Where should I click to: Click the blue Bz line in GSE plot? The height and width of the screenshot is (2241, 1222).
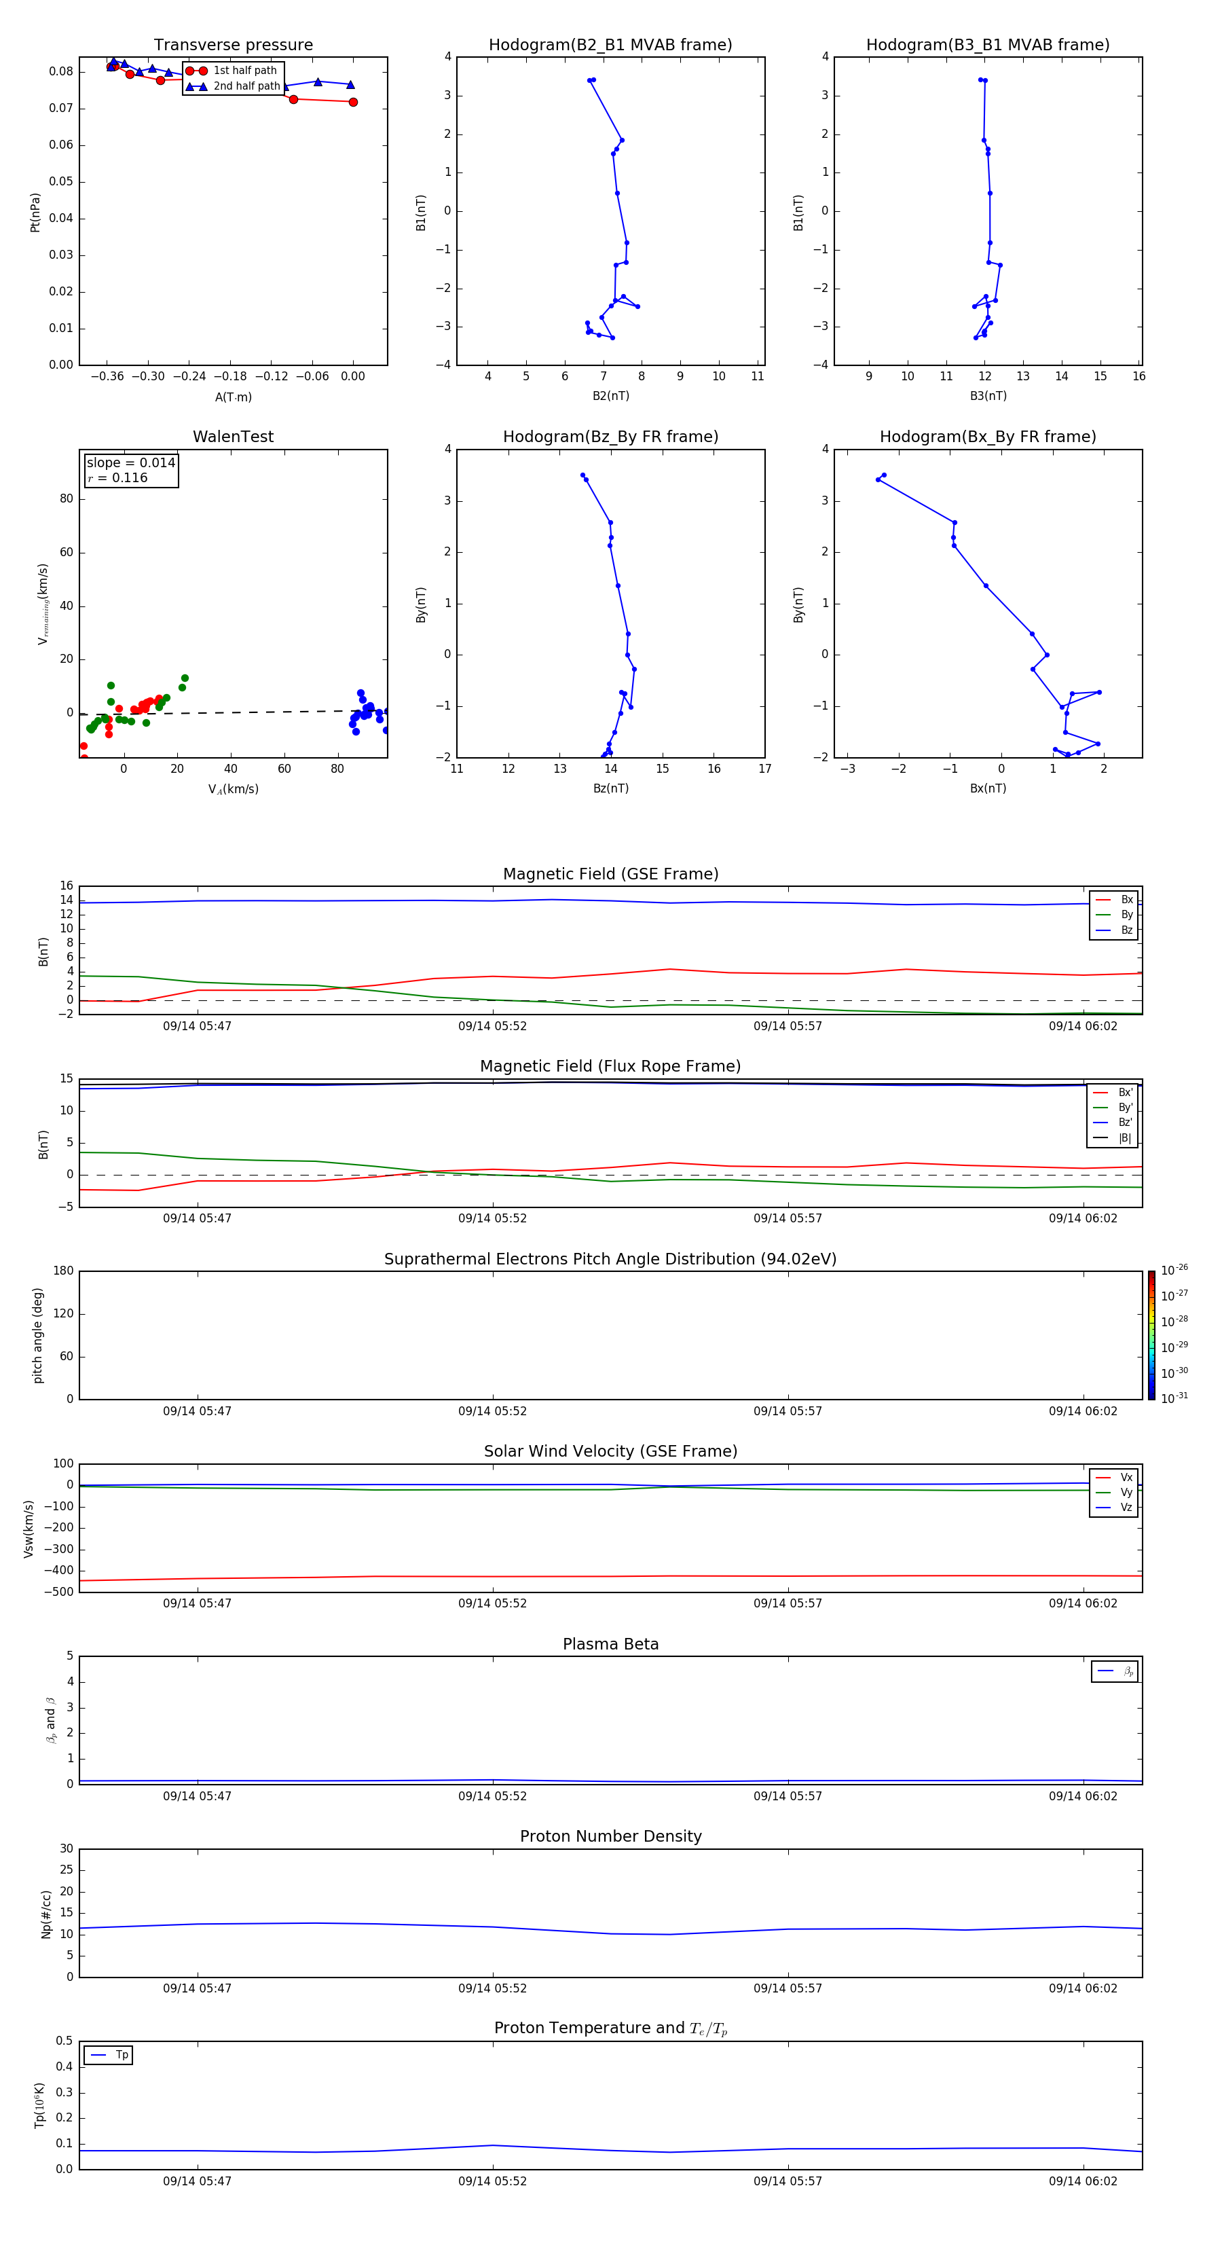610,900
